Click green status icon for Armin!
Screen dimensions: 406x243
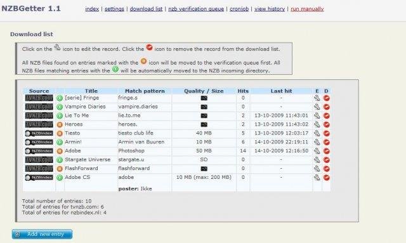tap(60, 142)
